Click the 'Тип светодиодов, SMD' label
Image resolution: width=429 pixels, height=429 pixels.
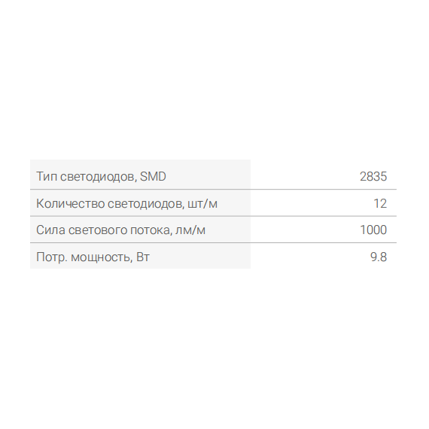tap(101, 176)
